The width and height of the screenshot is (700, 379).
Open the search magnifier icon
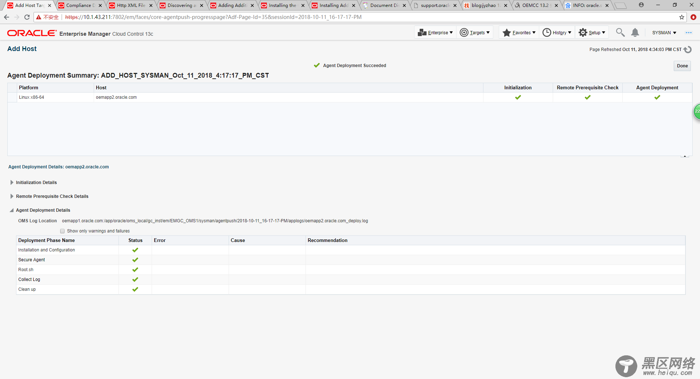pos(620,32)
